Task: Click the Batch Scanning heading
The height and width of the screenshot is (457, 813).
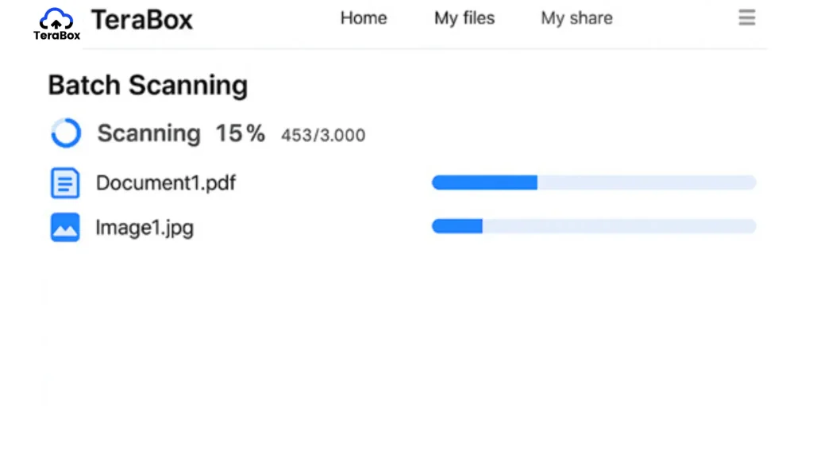Action: [148, 85]
